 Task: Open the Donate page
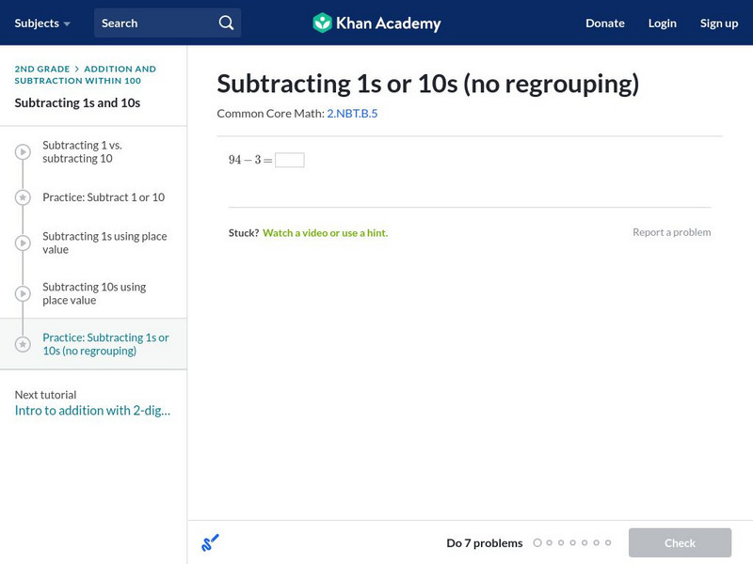[x=604, y=23]
